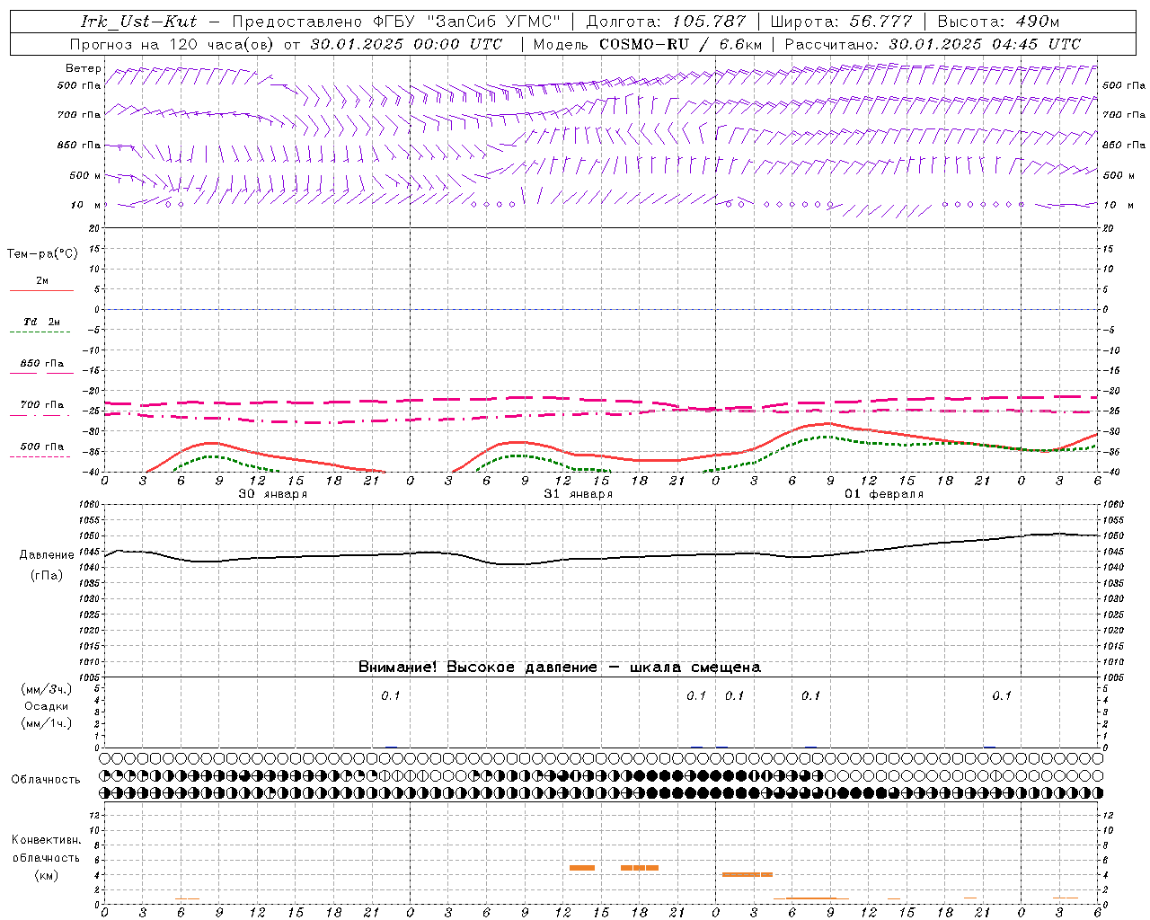Click the 31 января date label

578,494
